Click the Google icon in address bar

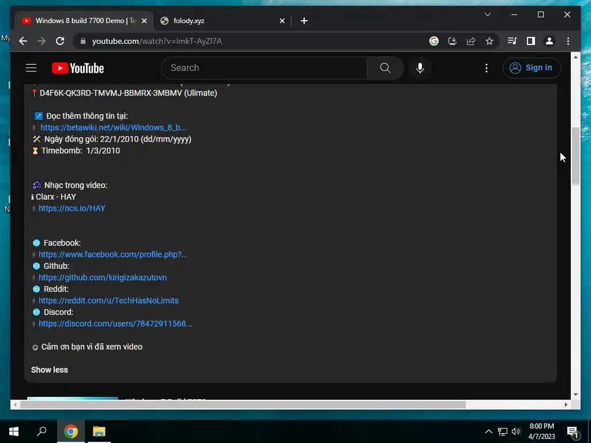[434, 41]
